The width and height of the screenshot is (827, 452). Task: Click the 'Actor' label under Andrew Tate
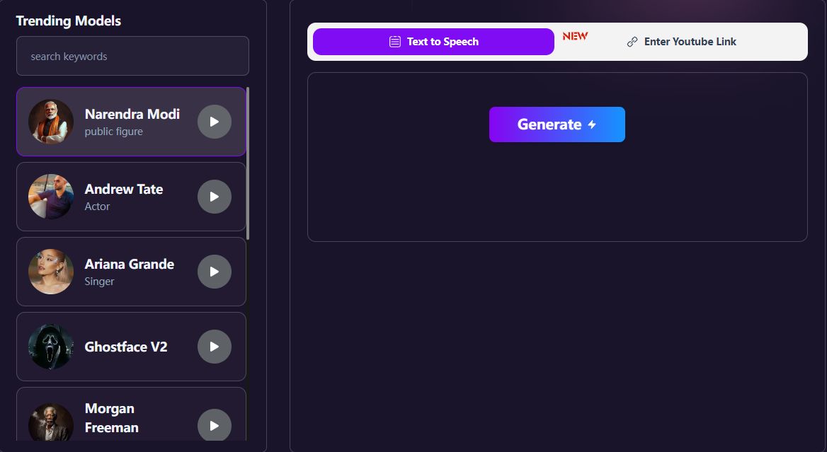(98, 207)
